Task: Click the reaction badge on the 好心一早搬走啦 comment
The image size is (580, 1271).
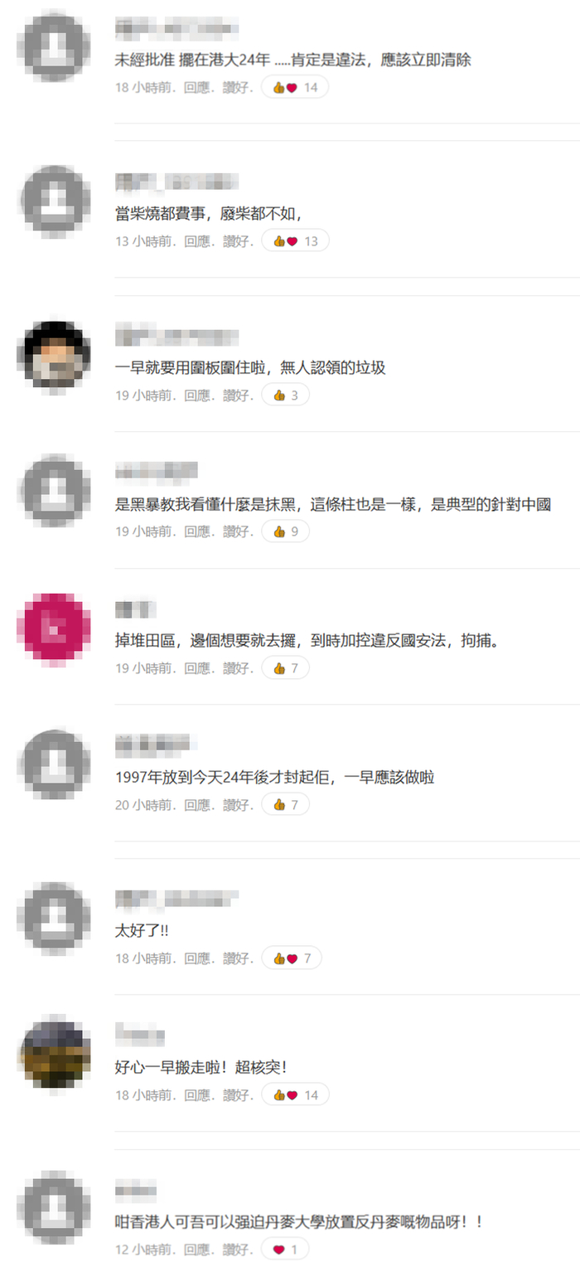Action: 295,1094
